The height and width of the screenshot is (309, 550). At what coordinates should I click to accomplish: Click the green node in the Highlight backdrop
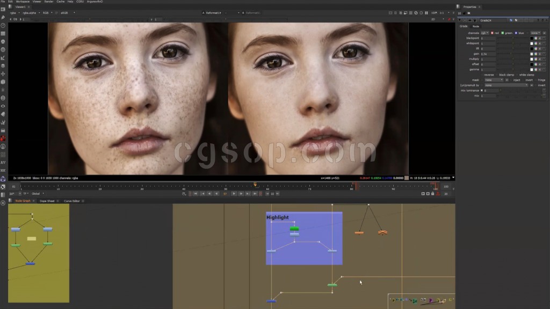point(294,229)
